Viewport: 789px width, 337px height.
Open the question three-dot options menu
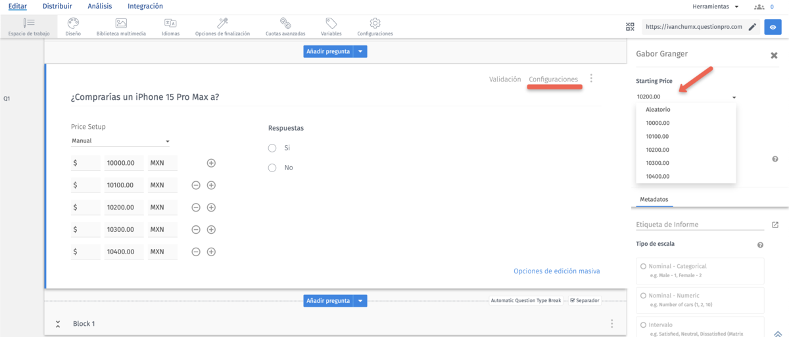(x=591, y=78)
